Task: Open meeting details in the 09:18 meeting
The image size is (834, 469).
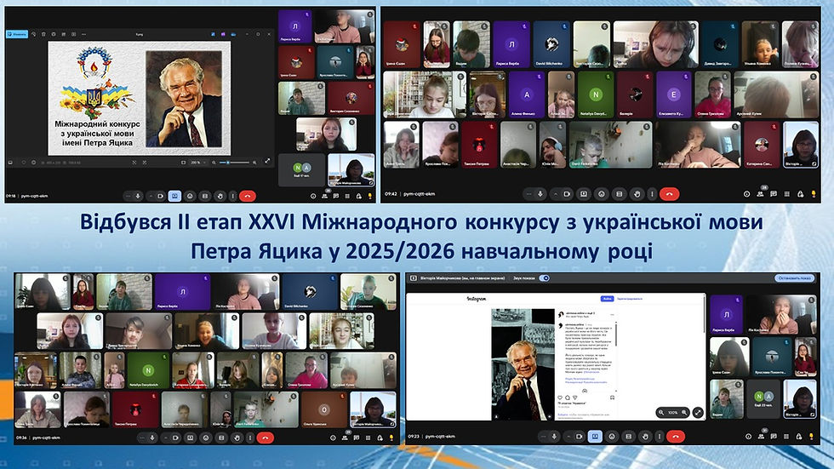Action: coord(313,196)
